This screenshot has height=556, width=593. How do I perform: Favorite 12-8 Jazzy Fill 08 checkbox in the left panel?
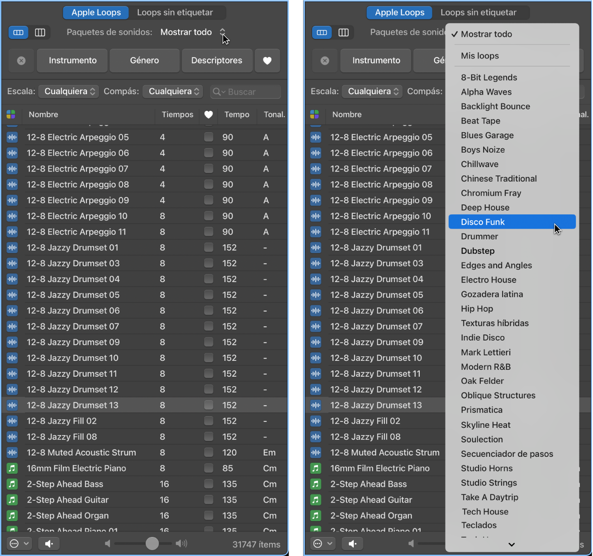pos(209,436)
